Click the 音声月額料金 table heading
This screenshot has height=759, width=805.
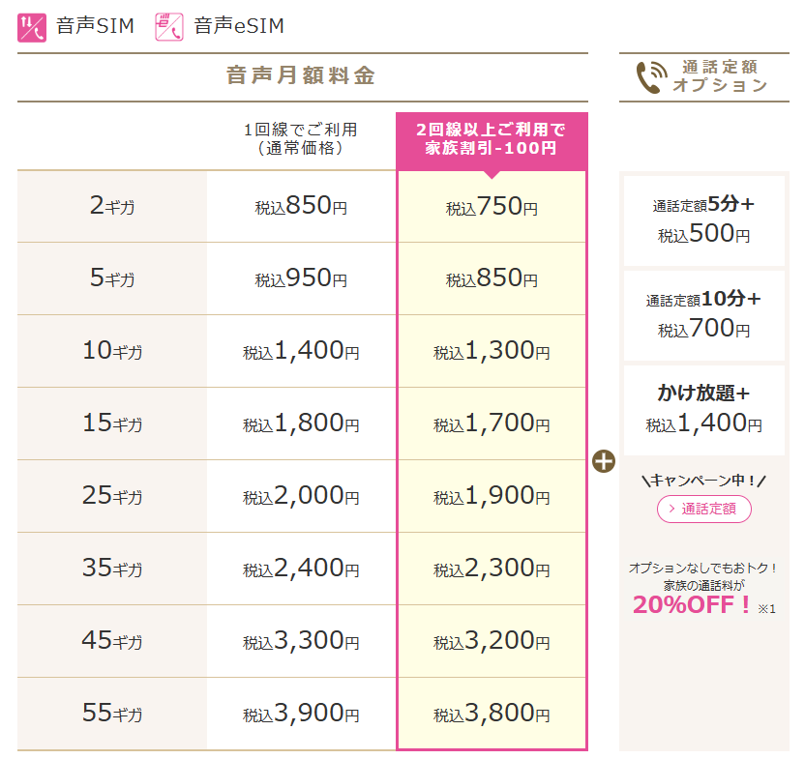point(301,76)
